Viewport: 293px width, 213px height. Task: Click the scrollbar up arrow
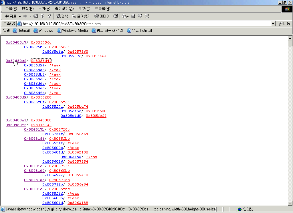[290, 38]
